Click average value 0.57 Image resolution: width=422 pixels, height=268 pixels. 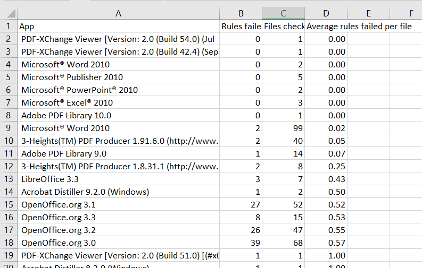pyautogui.click(x=326, y=243)
